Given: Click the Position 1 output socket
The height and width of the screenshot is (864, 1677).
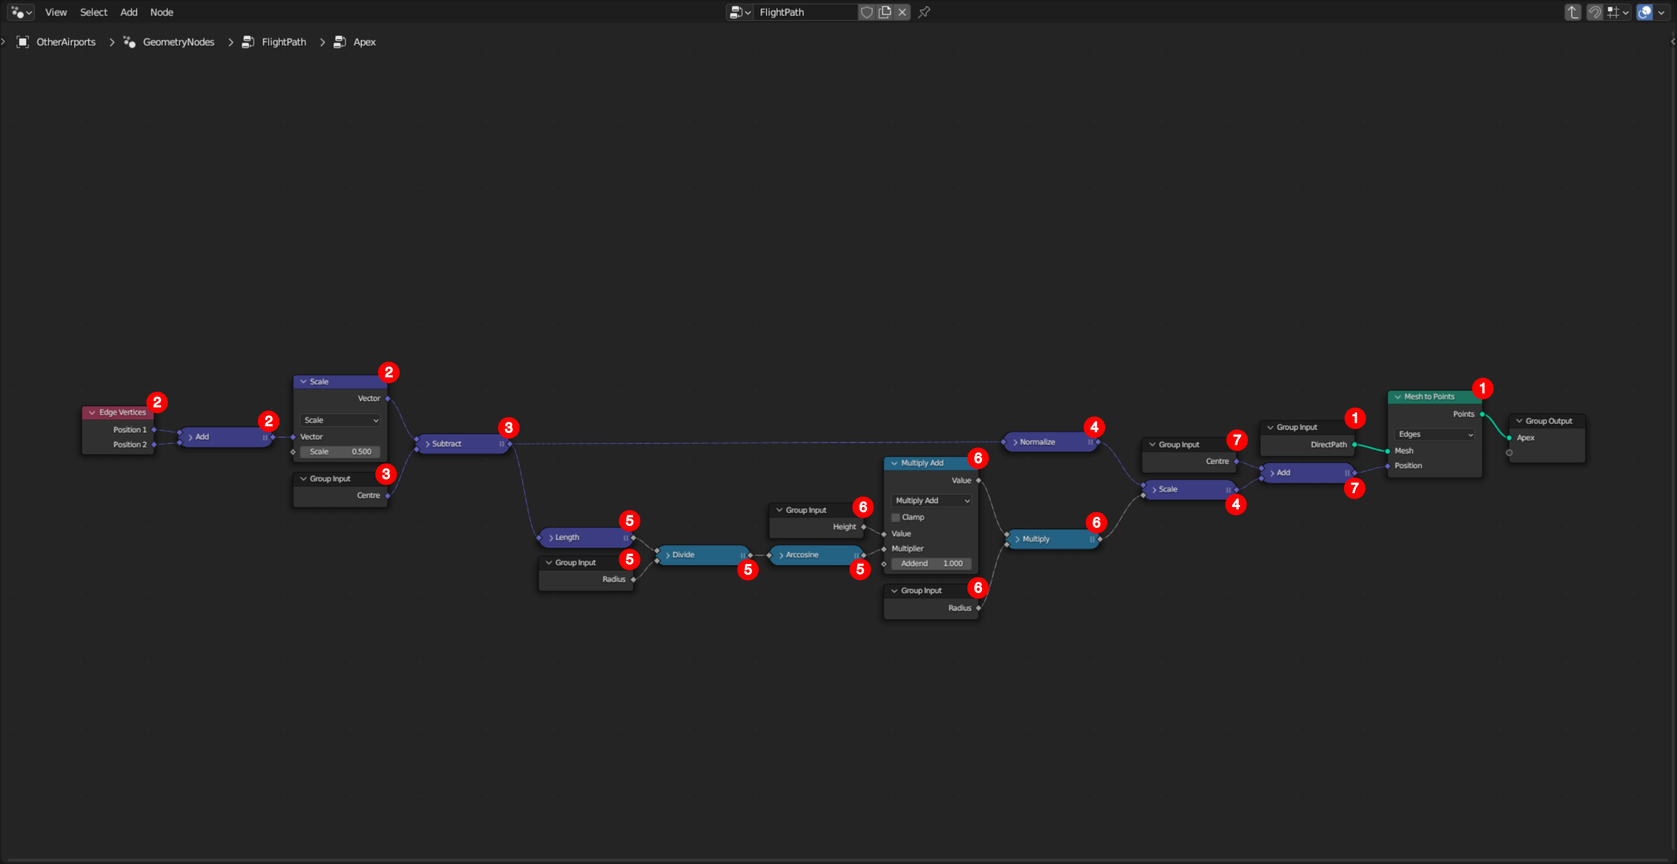Looking at the screenshot, I should [154, 430].
